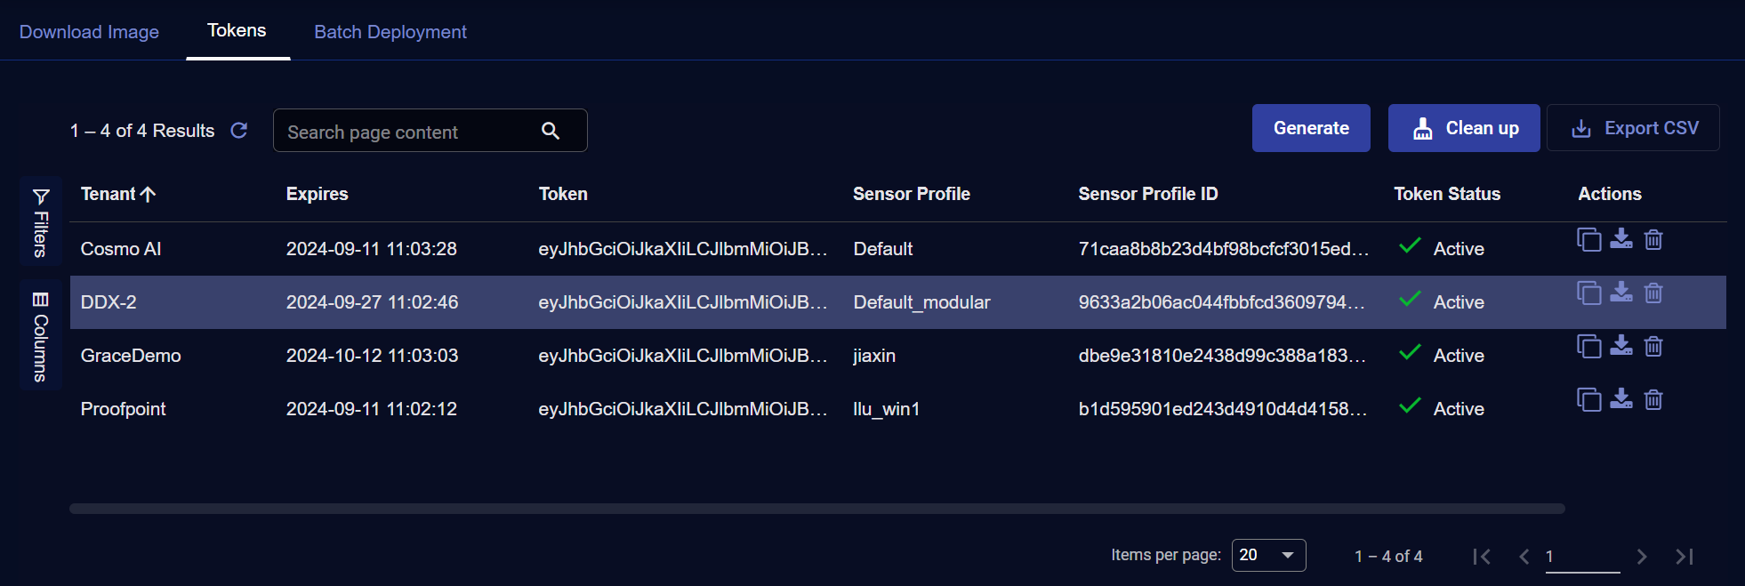Copy the Proofpoint token

[x=1588, y=400]
